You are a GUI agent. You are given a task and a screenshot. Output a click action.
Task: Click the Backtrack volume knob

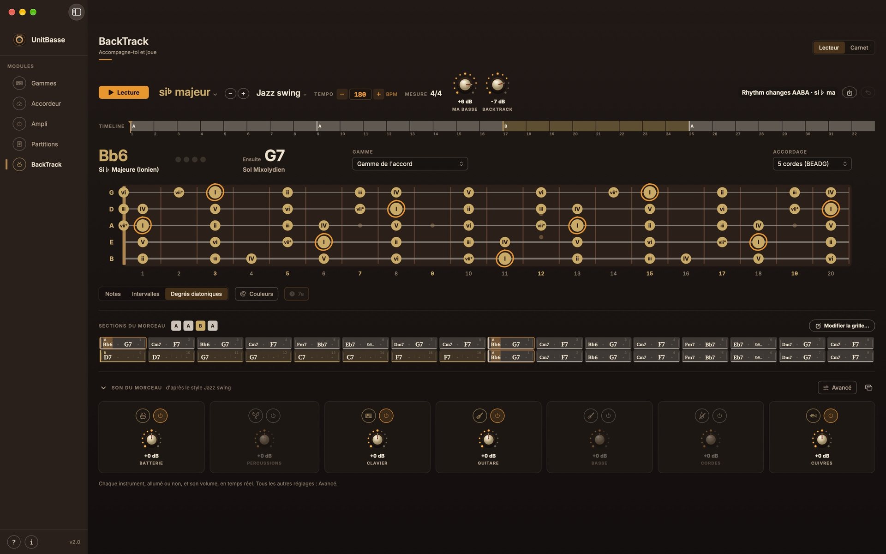tap(497, 84)
